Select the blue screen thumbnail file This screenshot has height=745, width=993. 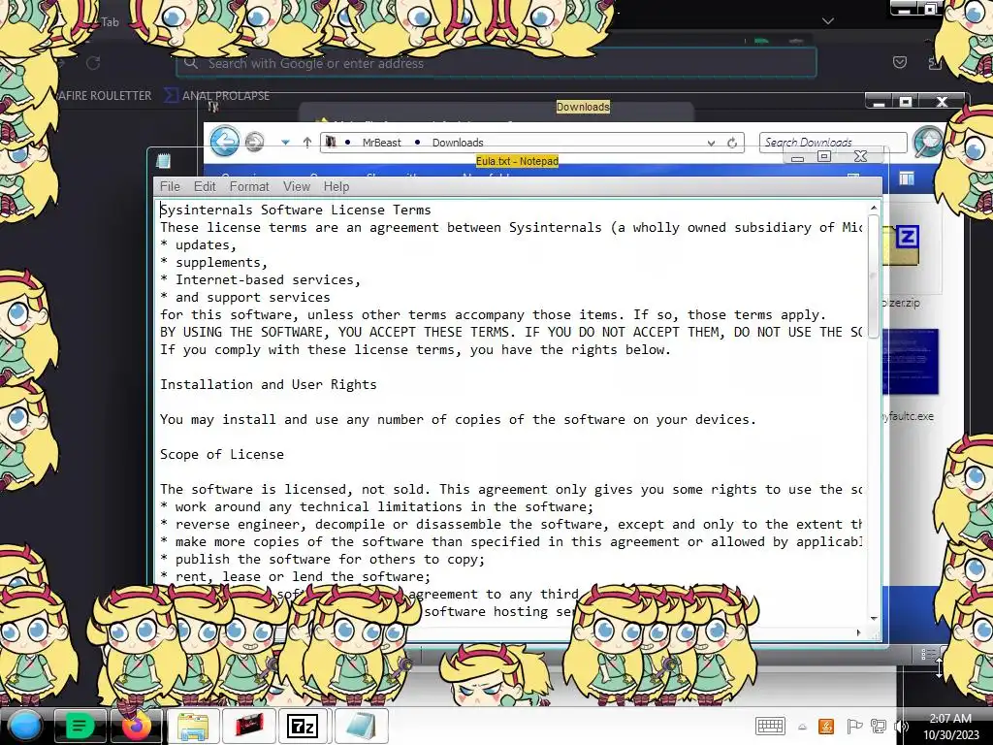910,362
